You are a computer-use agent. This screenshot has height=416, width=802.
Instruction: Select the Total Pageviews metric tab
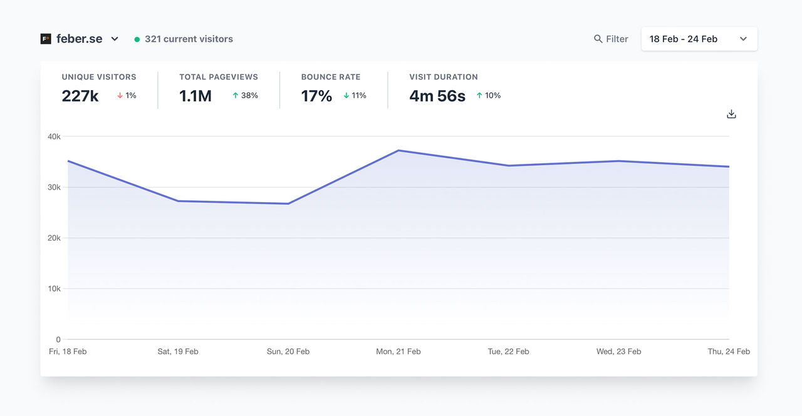tap(218, 88)
